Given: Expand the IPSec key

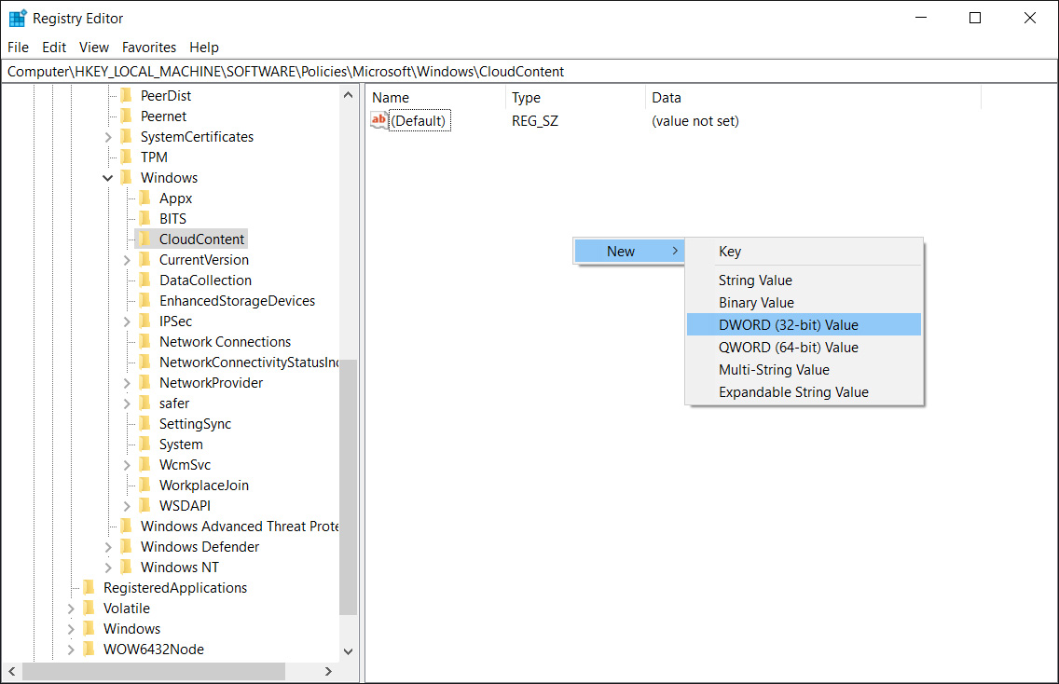Looking at the screenshot, I should [126, 321].
